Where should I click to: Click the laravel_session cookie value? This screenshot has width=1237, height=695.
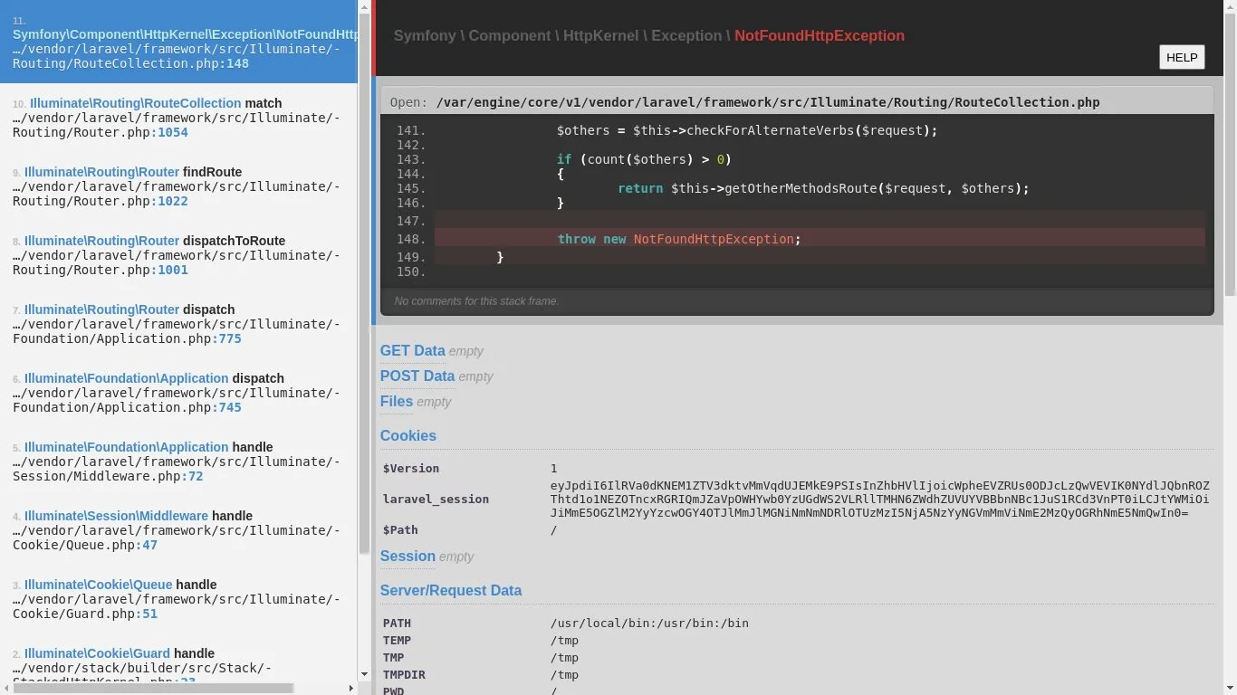point(880,500)
